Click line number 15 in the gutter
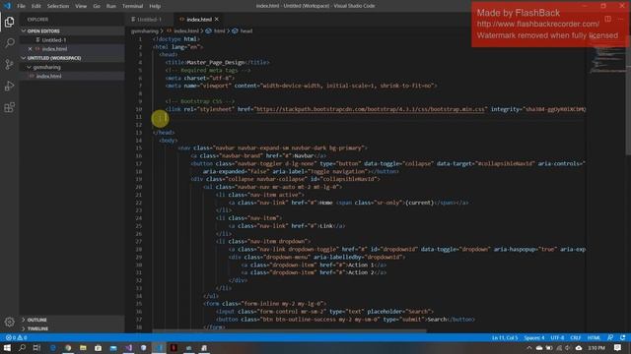This screenshot has width=631, height=354. click(x=139, y=148)
